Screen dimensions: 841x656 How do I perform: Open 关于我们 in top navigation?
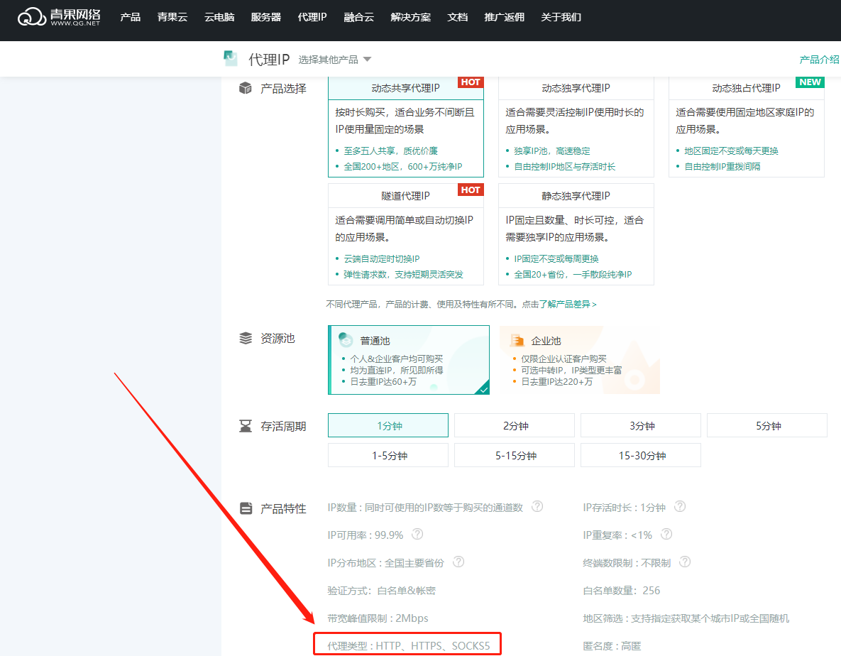coord(561,17)
